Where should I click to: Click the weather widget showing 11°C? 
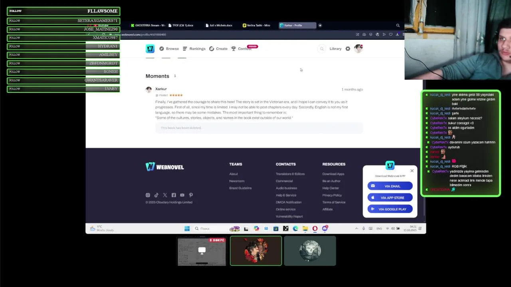[x=102, y=228]
